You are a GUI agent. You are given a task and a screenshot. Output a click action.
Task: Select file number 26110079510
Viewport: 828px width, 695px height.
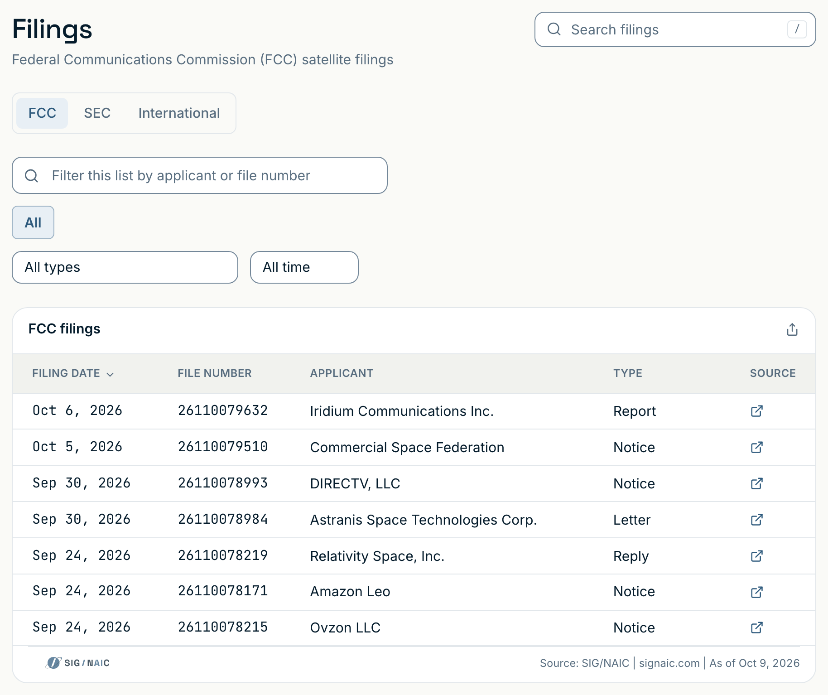[x=223, y=447]
